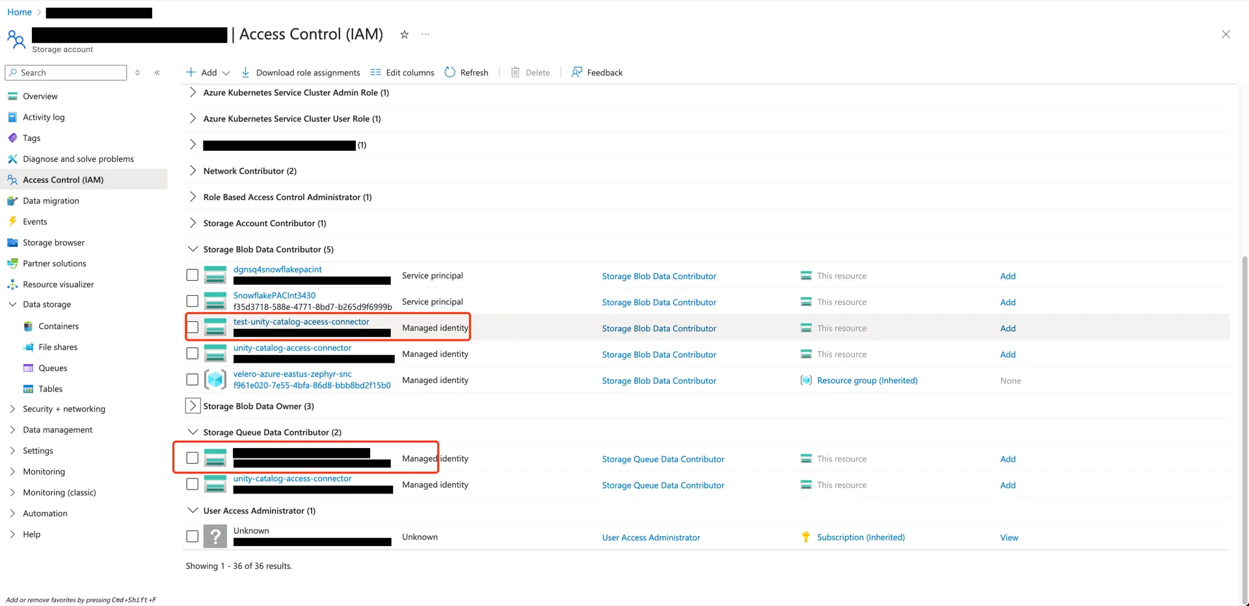
Task: Click the sidebar sort up-down toggle
Action: (x=137, y=73)
